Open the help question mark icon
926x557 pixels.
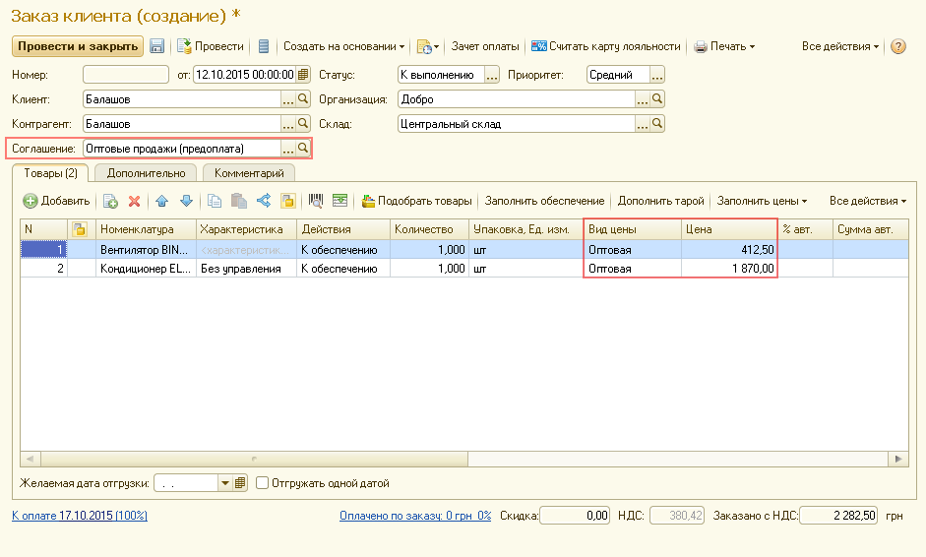[897, 46]
